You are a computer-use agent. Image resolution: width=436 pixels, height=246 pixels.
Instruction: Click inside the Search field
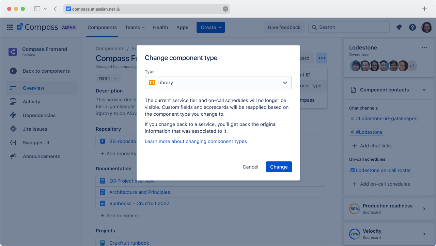349,27
